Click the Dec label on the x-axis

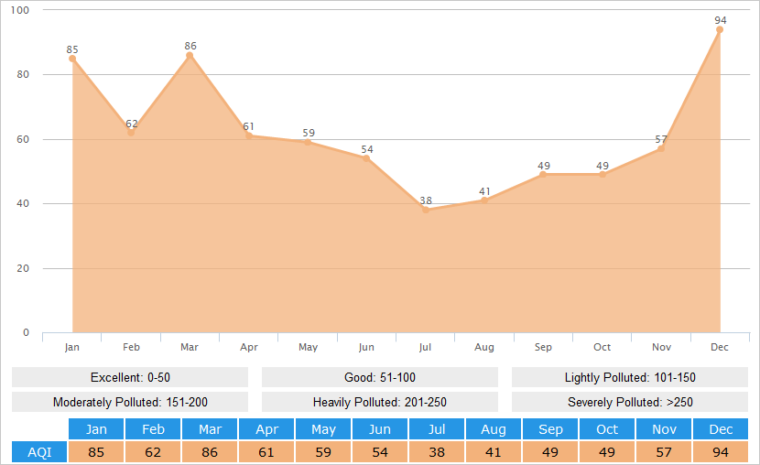coord(720,347)
